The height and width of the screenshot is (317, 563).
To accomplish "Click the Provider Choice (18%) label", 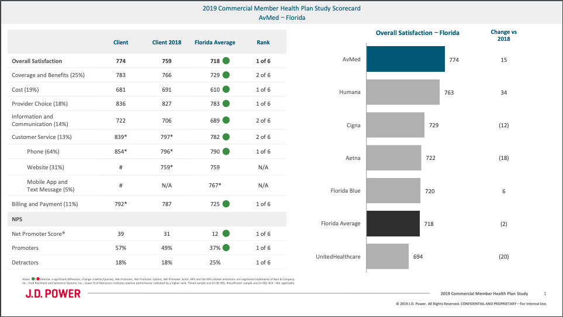I will [x=40, y=104].
